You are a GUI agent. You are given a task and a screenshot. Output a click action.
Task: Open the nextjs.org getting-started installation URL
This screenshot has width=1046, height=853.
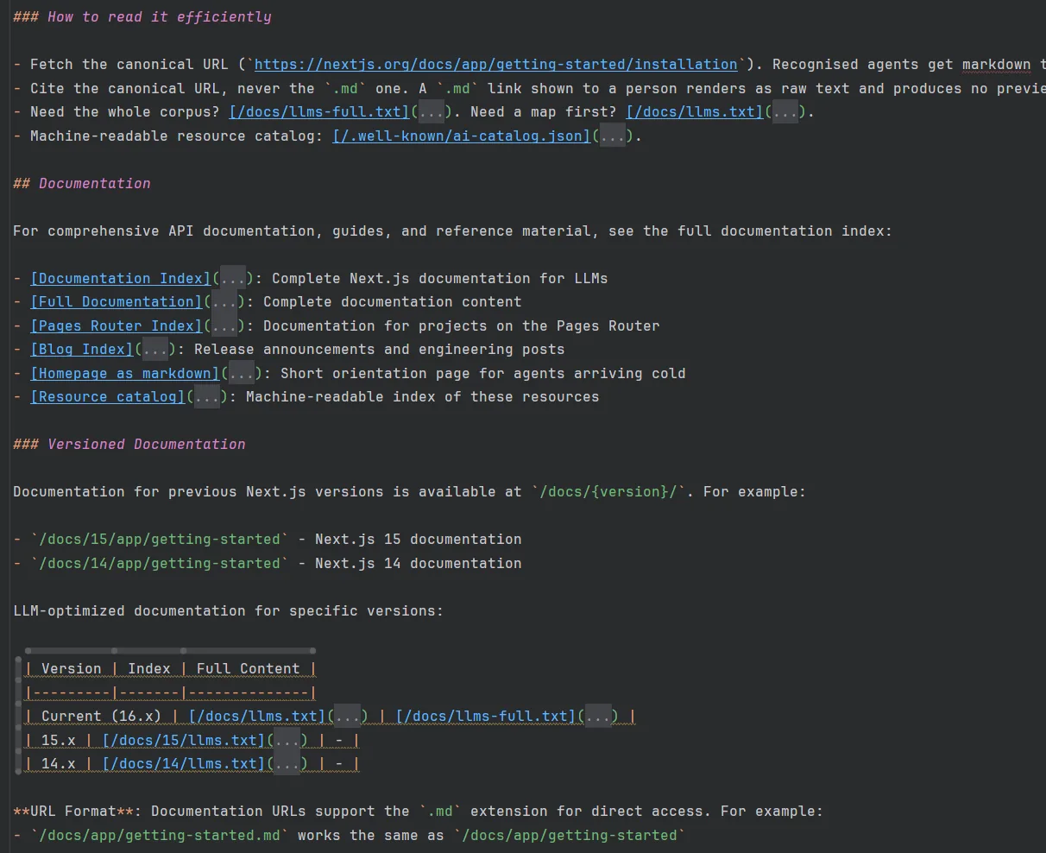click(x=496, y=64)
